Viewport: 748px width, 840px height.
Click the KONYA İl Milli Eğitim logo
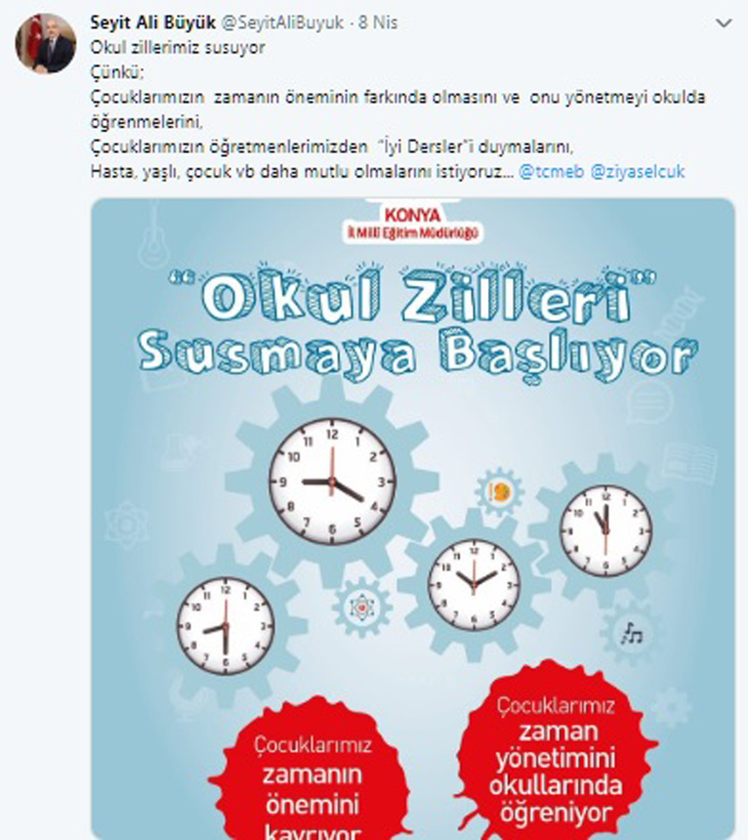coord(412,222)
